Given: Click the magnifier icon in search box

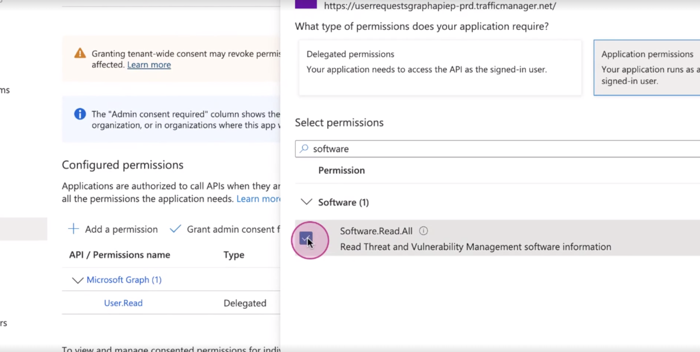Looking at the screenshot, I should pos(304,148).
